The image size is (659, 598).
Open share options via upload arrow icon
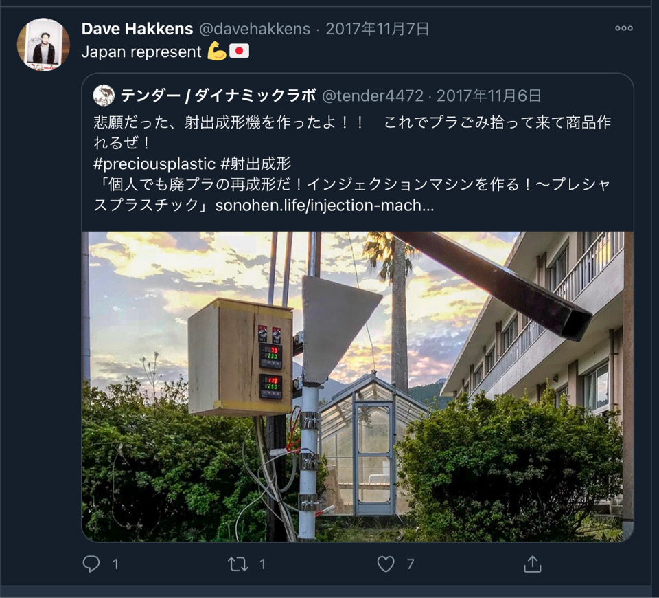pyautogui.click(x=533, y=564)
